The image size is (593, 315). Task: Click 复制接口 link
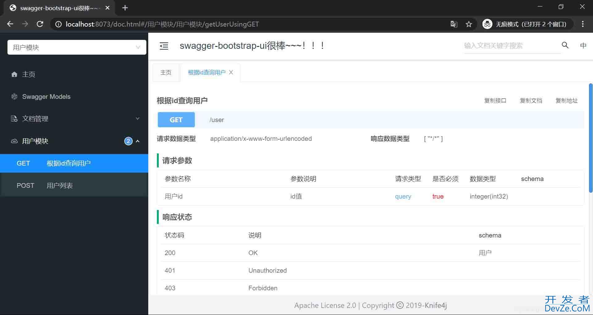point(495,100)
